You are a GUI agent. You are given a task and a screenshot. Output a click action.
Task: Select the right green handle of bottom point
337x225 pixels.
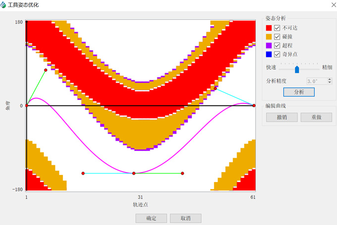tap(182, 173)
